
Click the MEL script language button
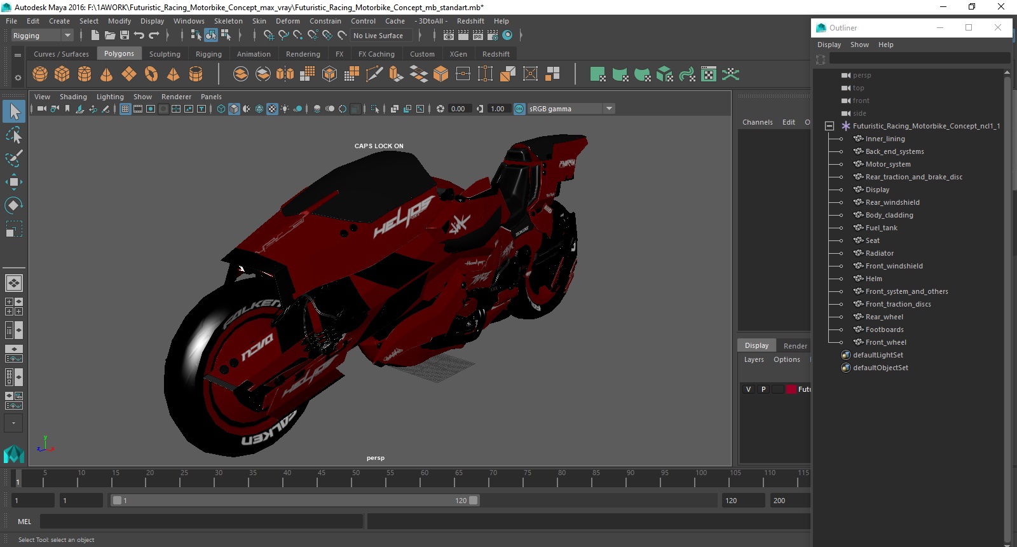pos(25,522)
